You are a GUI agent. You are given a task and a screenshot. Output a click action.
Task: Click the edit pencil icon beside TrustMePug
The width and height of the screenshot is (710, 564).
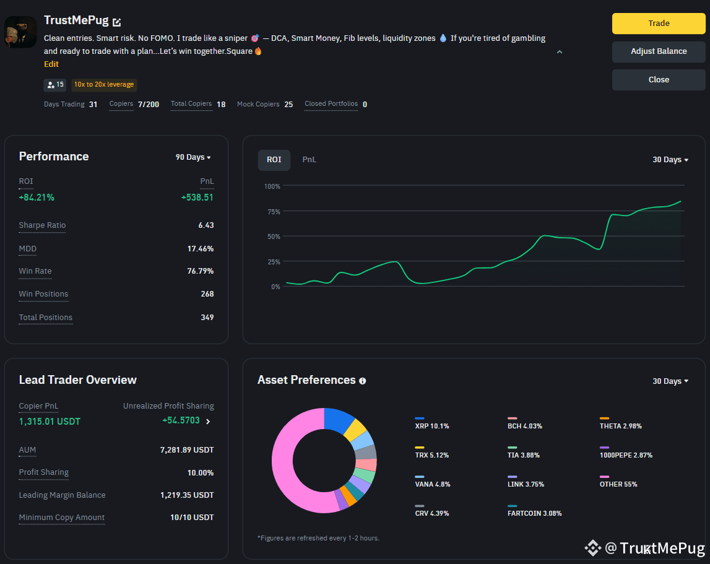pyautogui.click(x=117, y=22)
